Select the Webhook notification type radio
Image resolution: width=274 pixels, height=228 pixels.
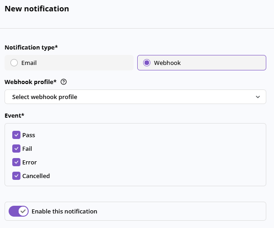[x=147, y=63]
